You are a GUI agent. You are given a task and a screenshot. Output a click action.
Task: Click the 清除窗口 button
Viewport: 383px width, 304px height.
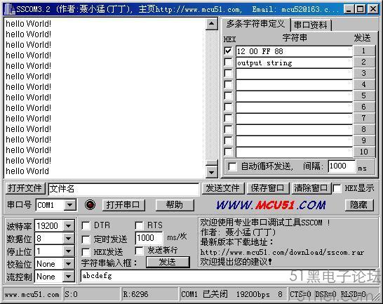[x=311, y=188]
